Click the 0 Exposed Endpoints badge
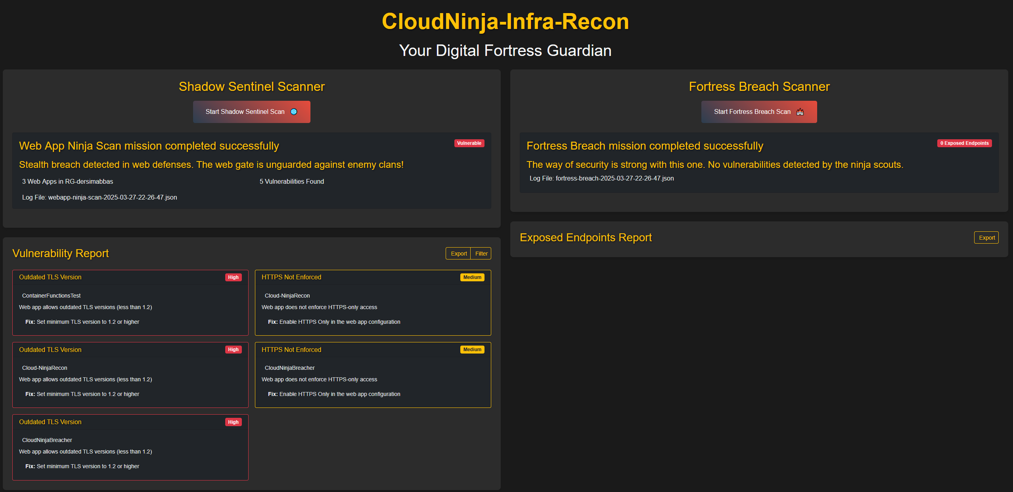The image size is (1013, 492). tap(964, 143)
